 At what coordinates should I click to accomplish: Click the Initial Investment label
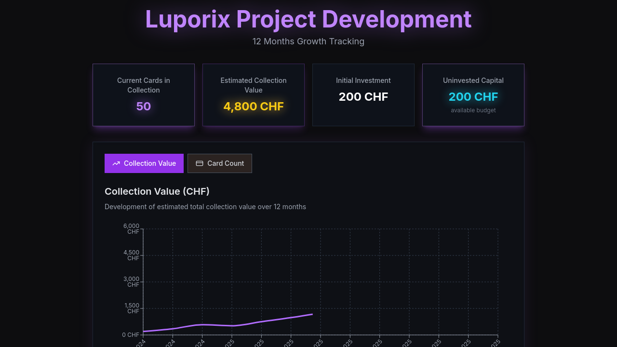tap(363, 80)
